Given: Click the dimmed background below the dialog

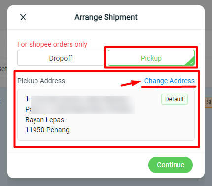Looking at the screenshot, I should [x=106, y=182].
